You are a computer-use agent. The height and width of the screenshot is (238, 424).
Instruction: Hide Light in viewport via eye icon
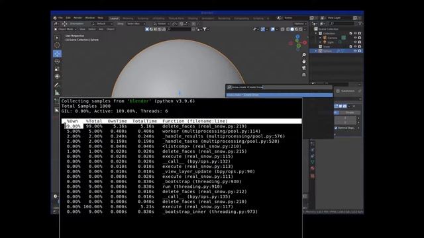coord(355,42)
